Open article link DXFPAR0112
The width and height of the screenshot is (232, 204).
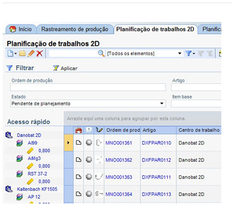click(x=156, y=160)
